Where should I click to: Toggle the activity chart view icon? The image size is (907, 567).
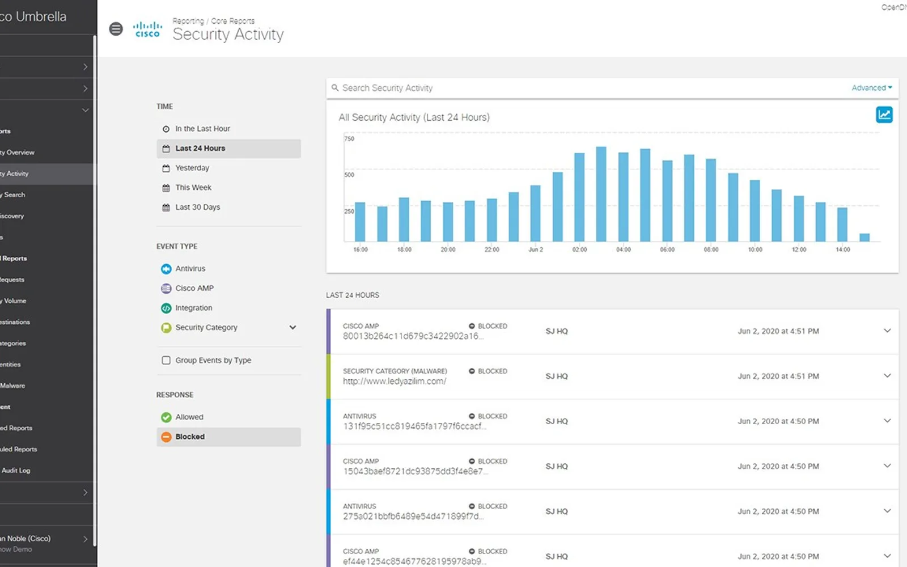click(884, 115)
